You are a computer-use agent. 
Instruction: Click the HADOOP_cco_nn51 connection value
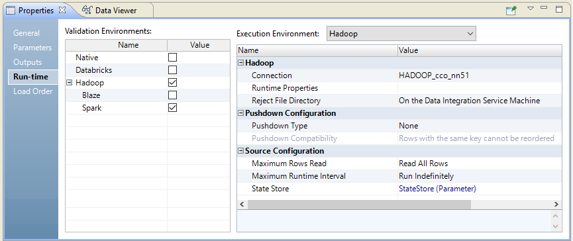click(434, 75)
